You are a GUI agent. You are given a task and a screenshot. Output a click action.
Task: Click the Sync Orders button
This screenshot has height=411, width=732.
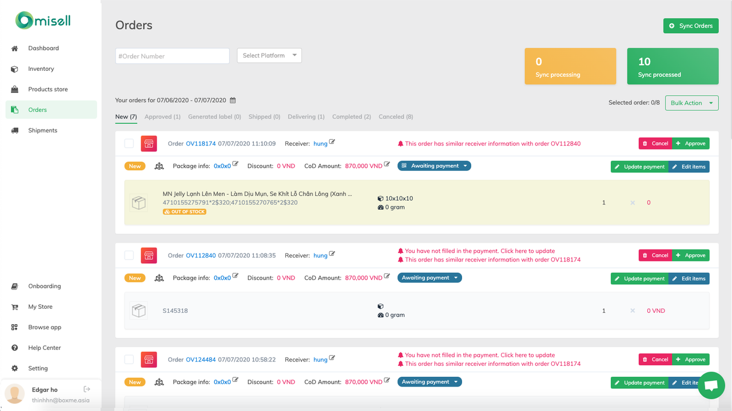691,26
